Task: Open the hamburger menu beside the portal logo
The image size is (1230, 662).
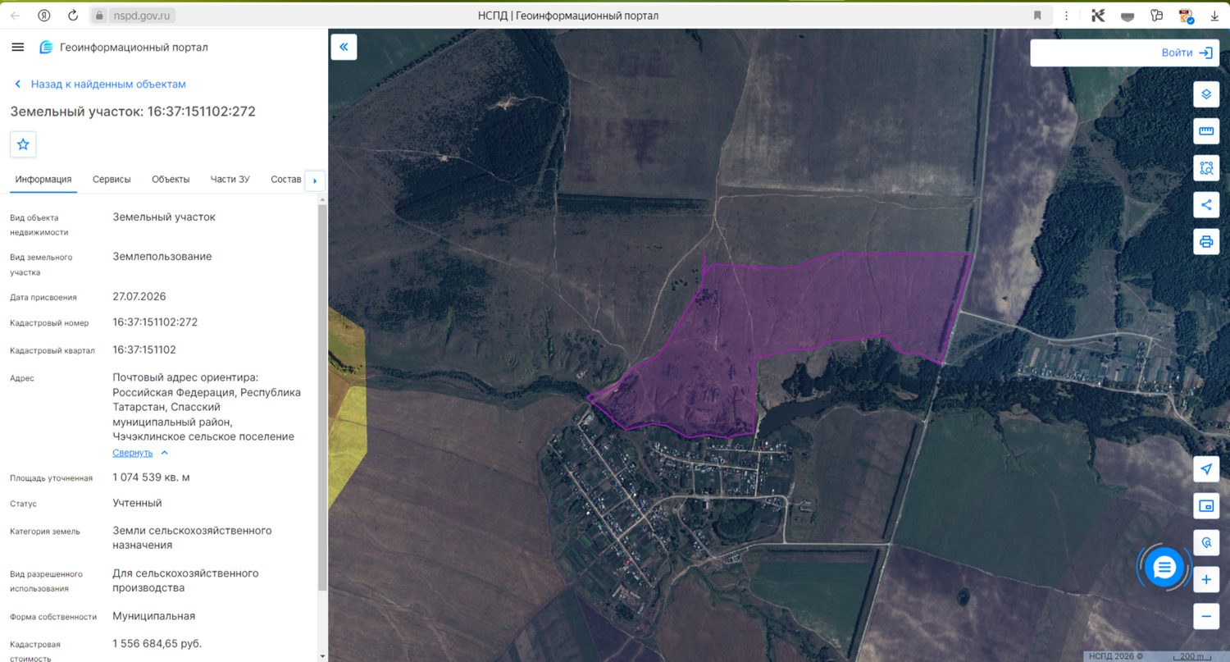Action: coord(18,47)
